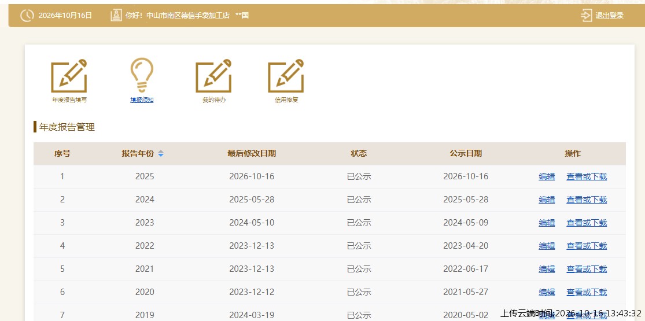The image size is (645, 321).
Task: Click the 公示日期 column header
Action: coord(466,153)
